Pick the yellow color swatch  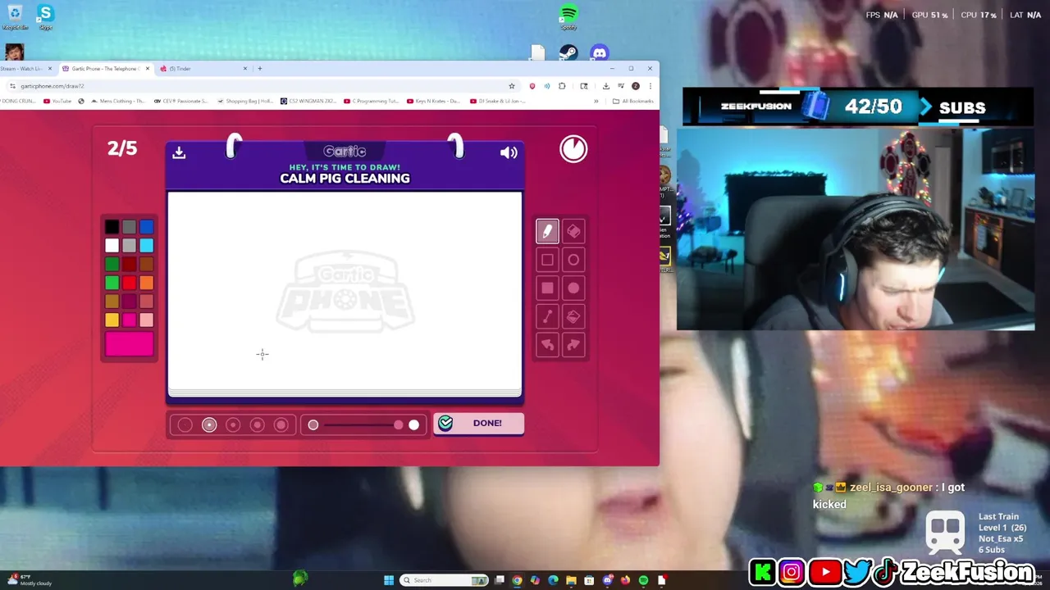(x=112, y=320)
